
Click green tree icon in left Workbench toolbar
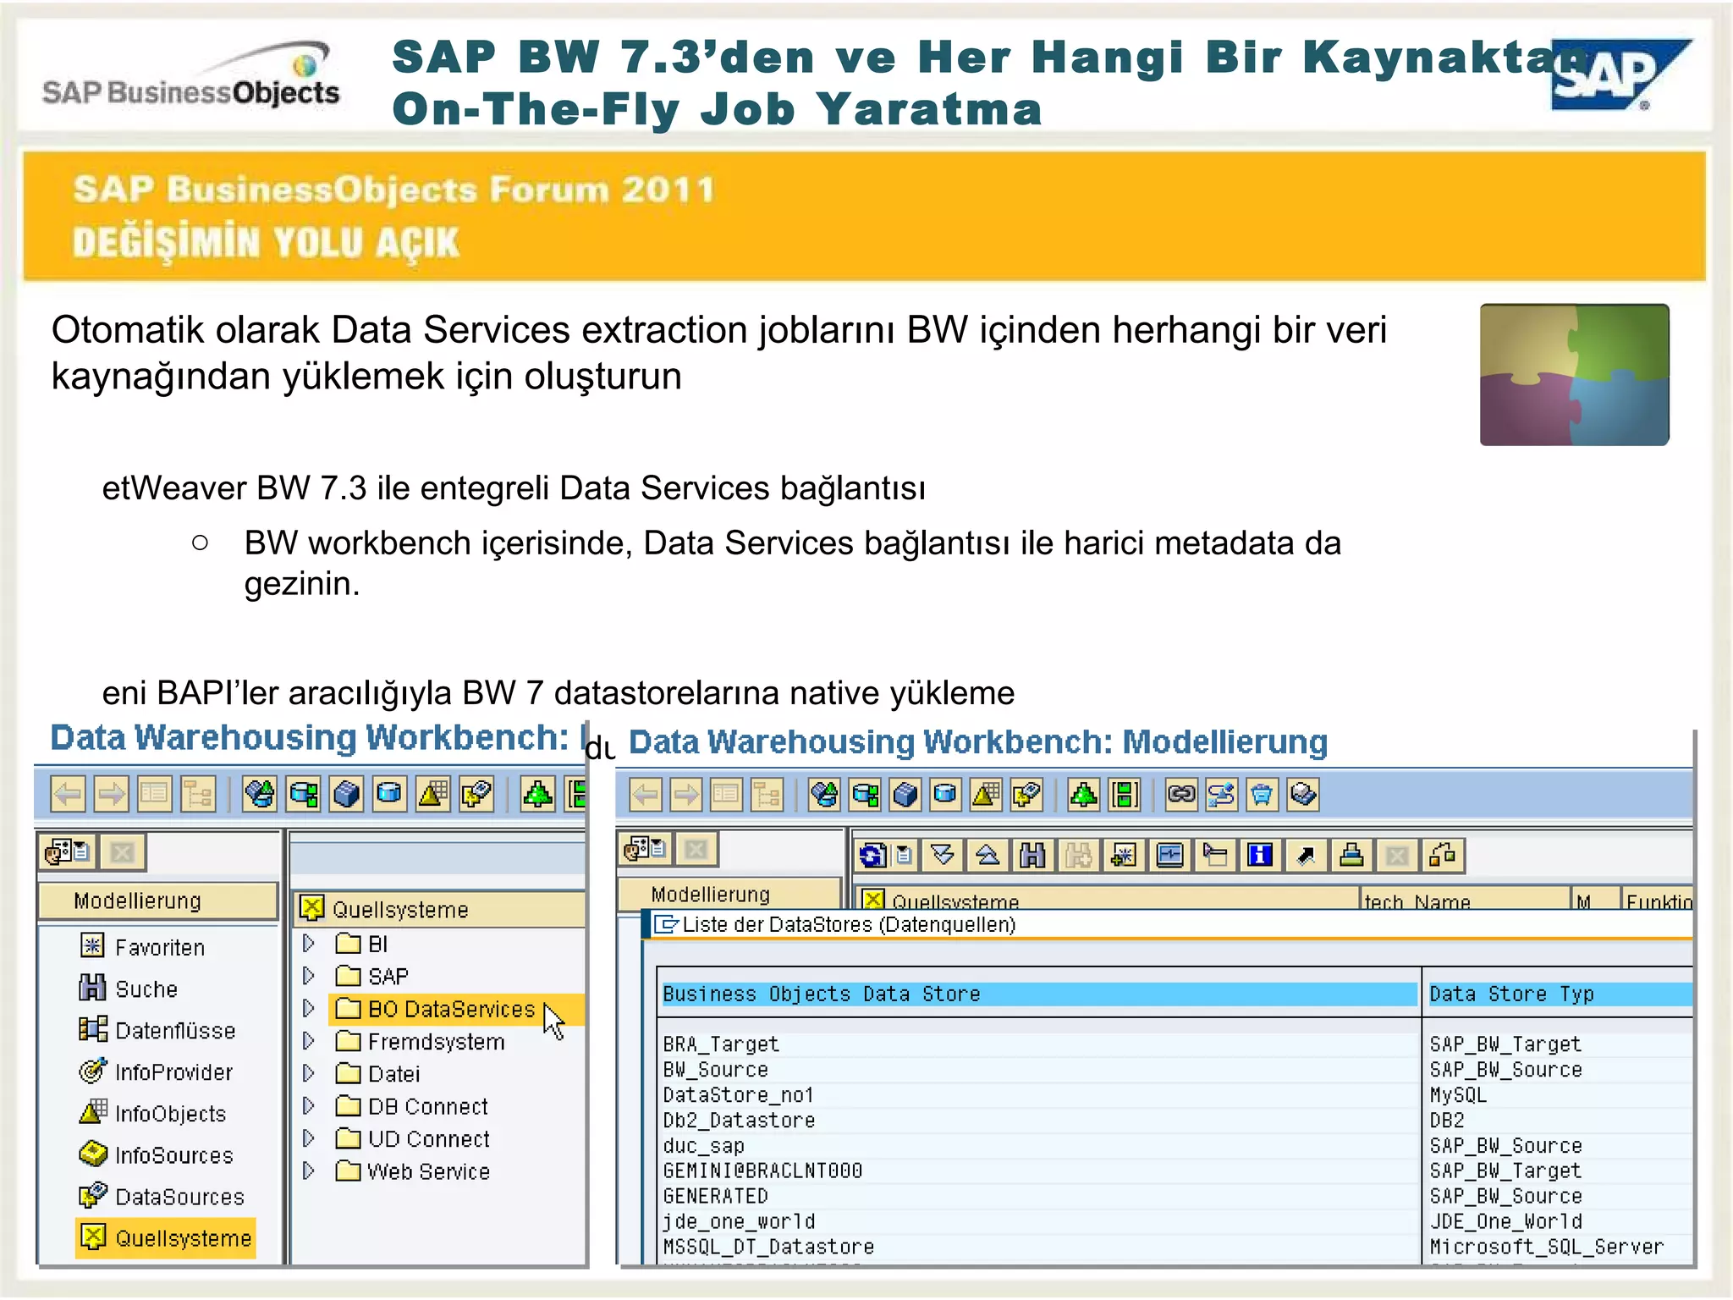537,794
